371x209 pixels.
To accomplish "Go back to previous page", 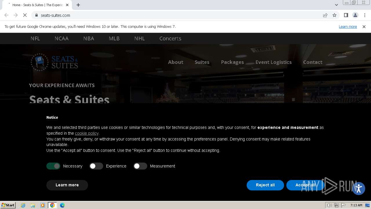I will tap(6, 15).
